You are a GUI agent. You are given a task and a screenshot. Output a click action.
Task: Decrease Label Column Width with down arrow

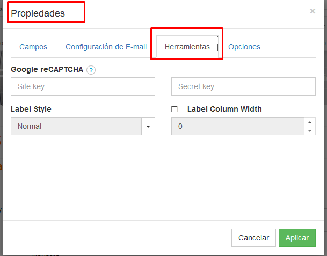point(310,131)
